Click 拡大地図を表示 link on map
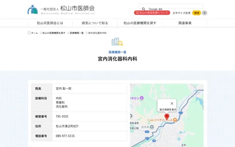235x147 pixels. coord(167,110)
